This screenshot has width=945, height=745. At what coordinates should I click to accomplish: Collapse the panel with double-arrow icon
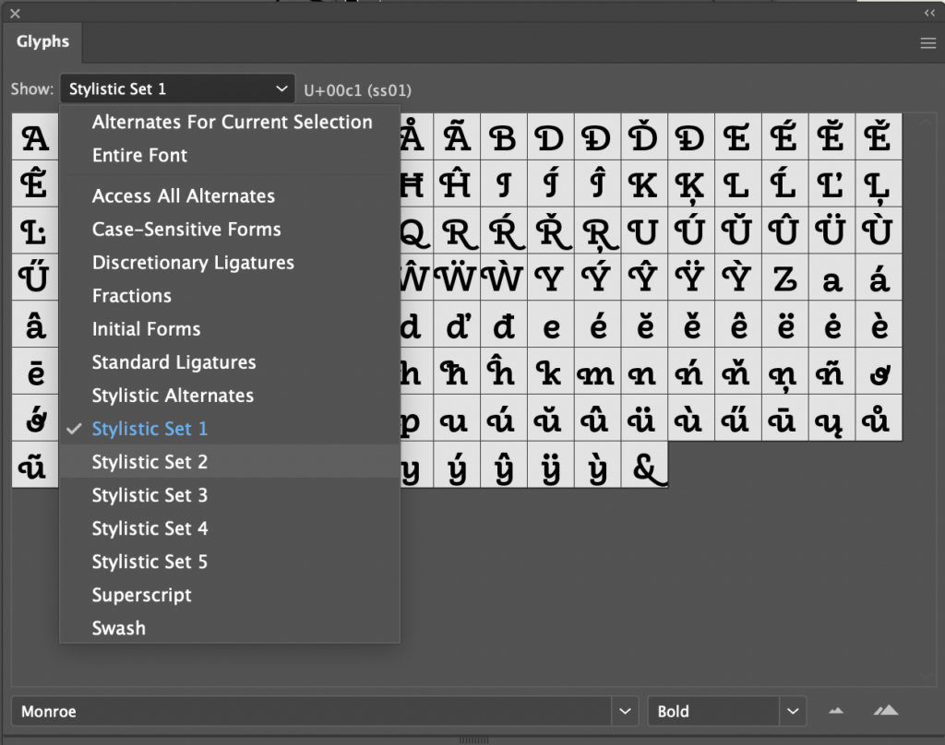929,13
